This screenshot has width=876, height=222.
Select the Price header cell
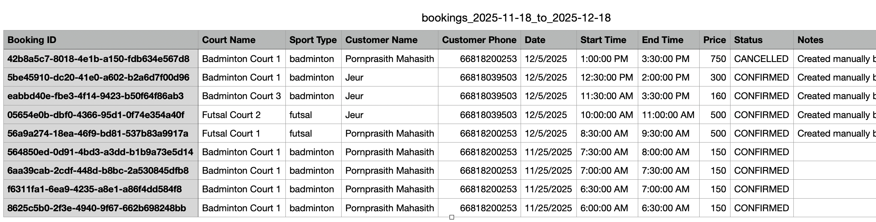tap(714, 40)
